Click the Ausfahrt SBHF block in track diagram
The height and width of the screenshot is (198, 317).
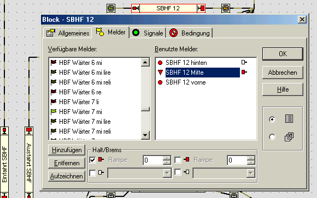point(29,163)
